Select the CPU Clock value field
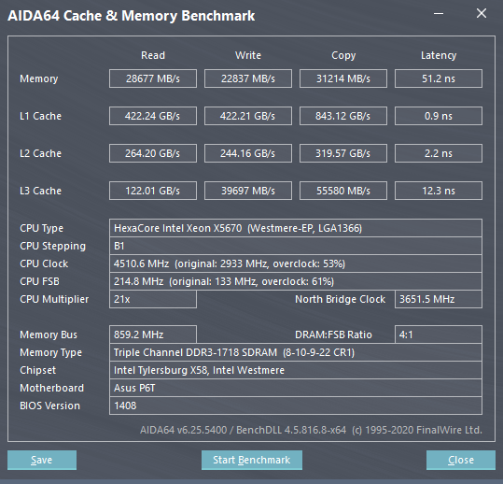The image size is (503, 484). [296, 263]
